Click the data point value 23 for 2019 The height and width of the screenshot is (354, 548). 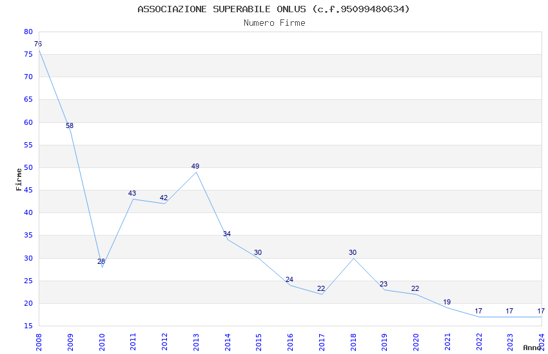click(384, 284)
